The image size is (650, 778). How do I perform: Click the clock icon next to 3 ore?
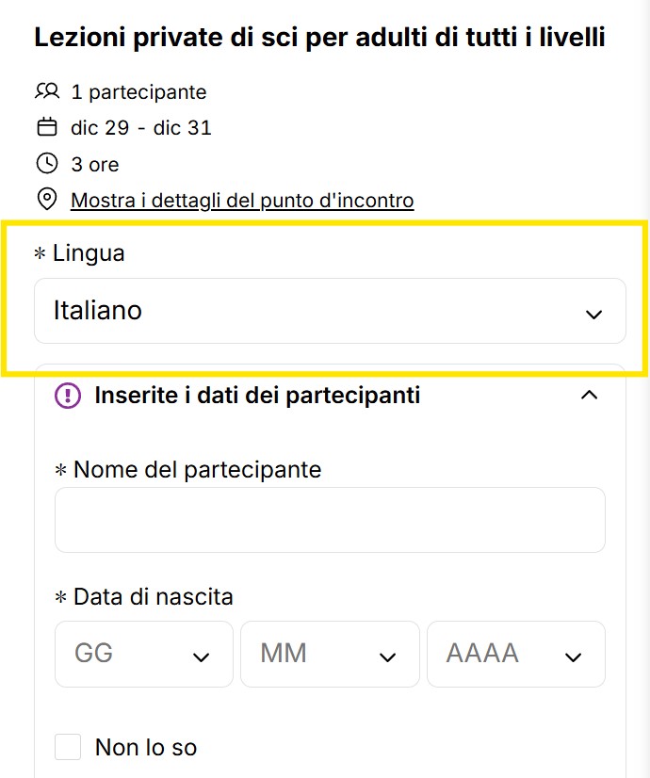coord(47,164)
